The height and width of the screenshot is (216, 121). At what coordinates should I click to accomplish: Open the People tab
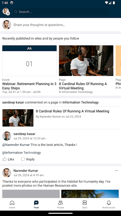coord(60,204)
